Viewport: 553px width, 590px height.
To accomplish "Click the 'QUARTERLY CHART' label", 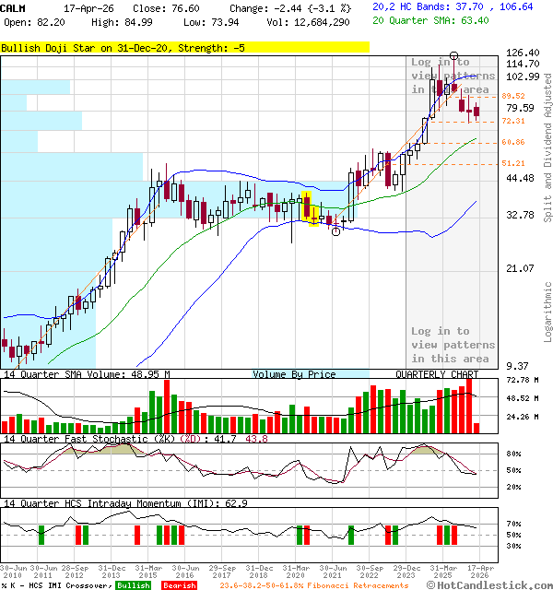I will tap(437, 374).
